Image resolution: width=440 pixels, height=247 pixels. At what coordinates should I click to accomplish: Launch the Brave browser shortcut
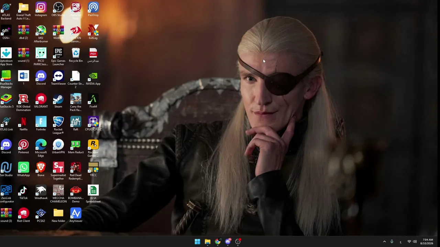41,170
